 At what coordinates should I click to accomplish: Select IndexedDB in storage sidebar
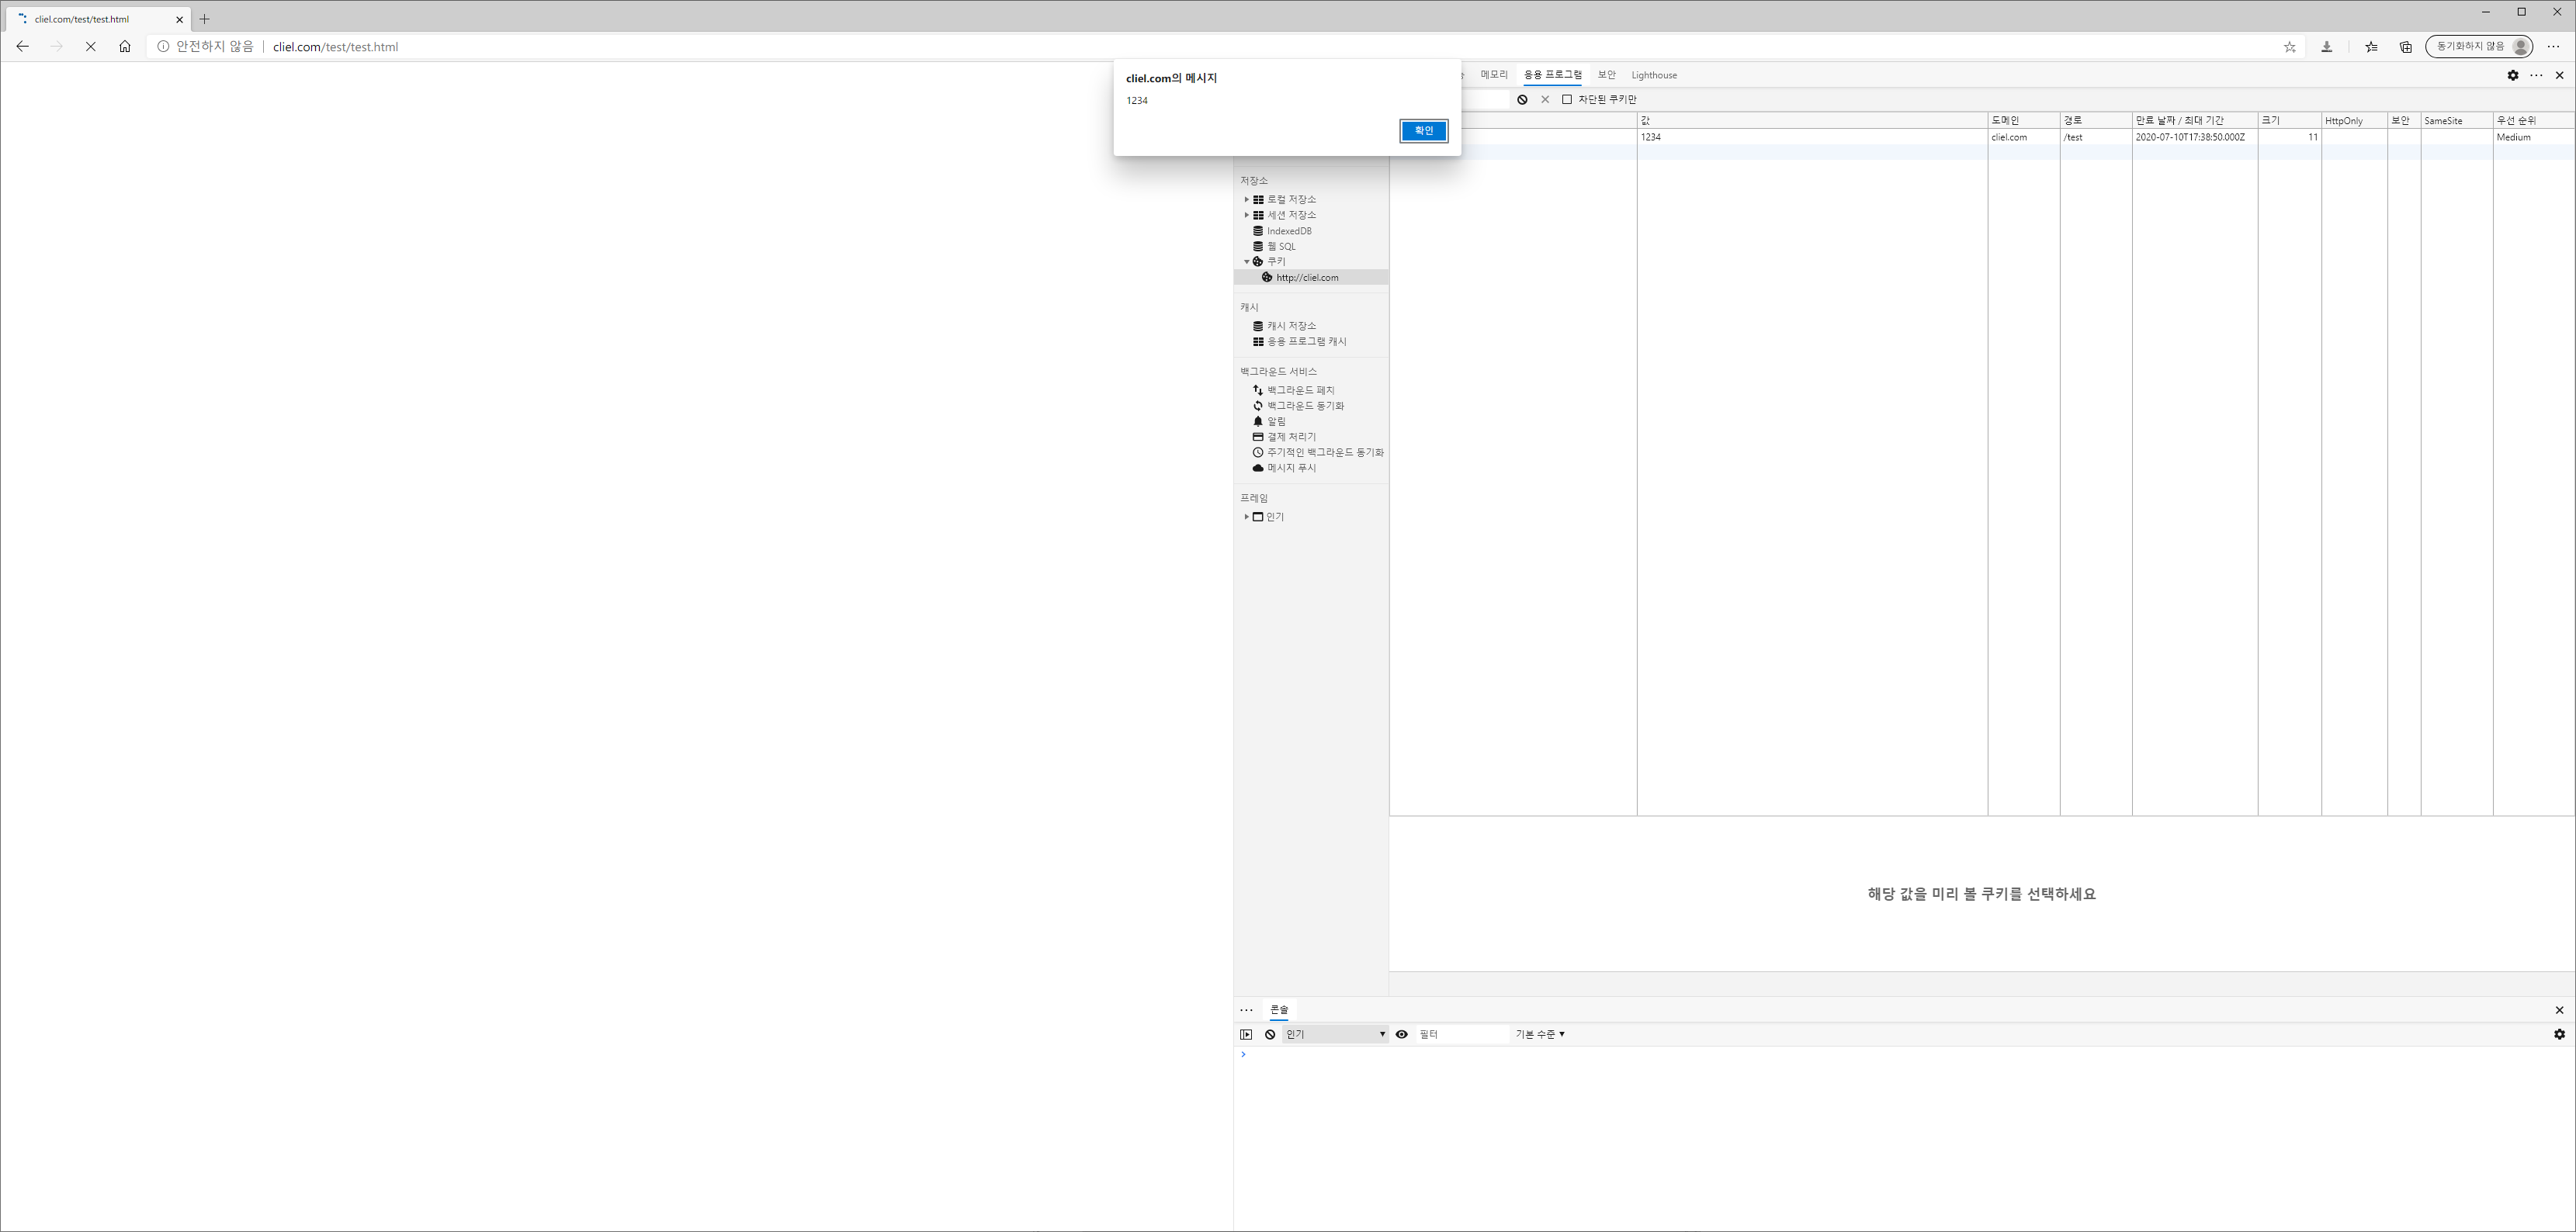1288,231
